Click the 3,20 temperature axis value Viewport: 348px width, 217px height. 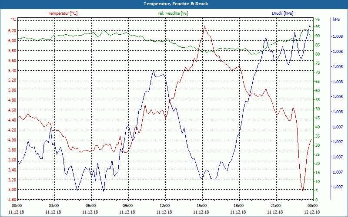click(x=12, y=180)
